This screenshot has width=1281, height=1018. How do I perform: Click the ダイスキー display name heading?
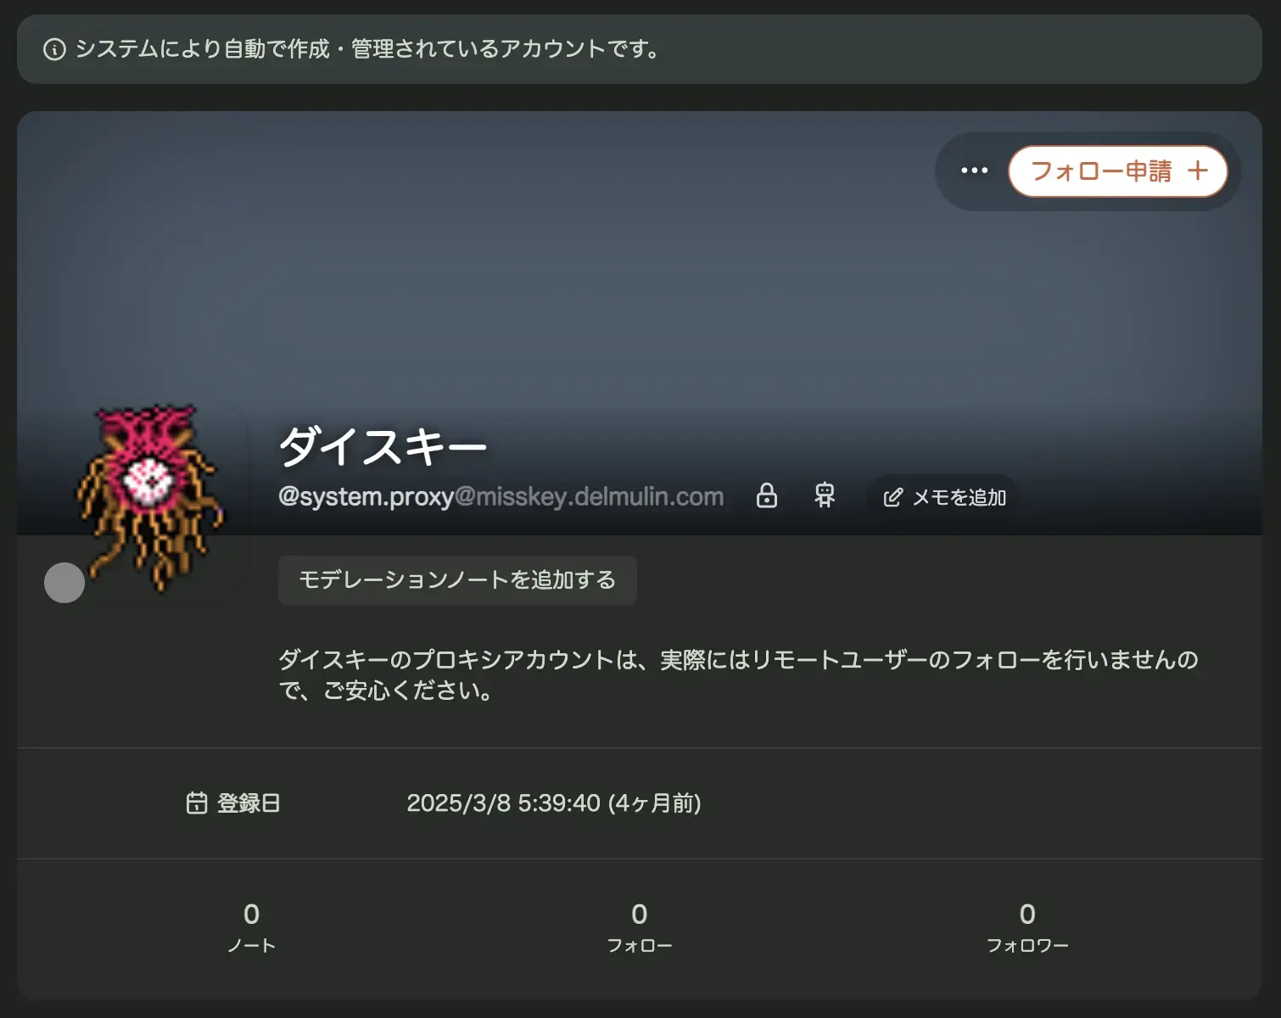tap(383, 445)
